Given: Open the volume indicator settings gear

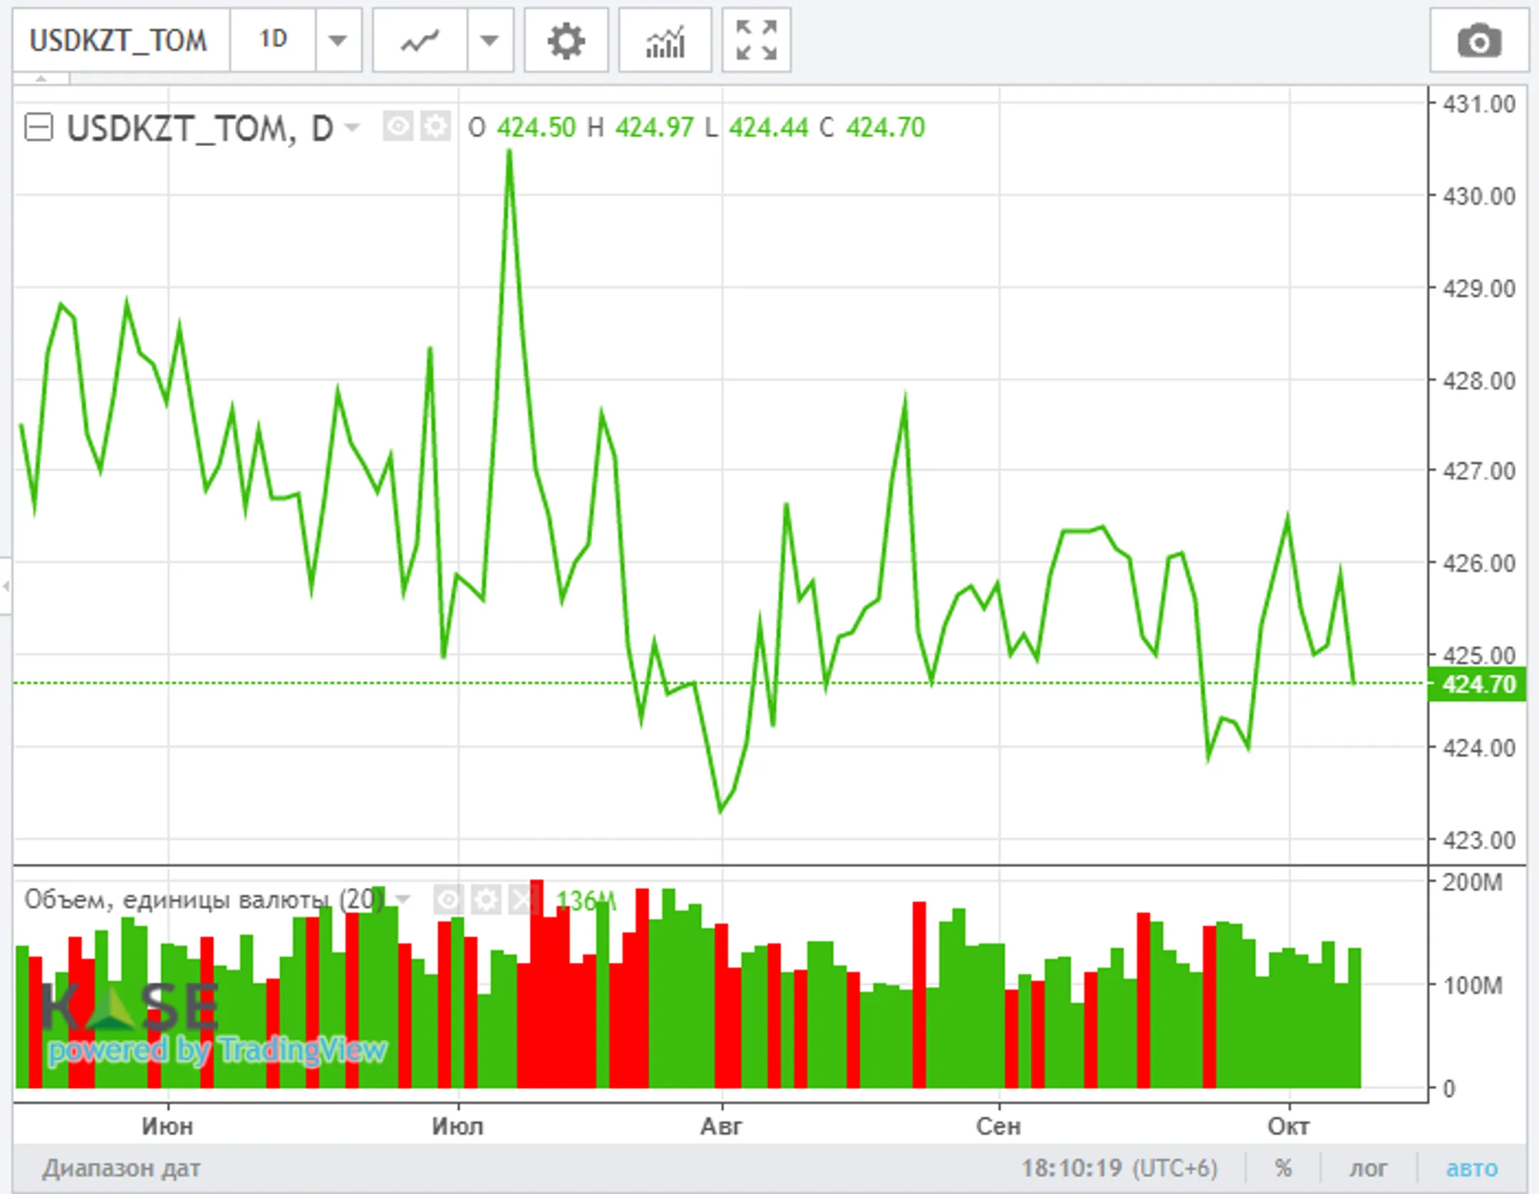Looking at the screenshot, I should (x=486, y=900).
